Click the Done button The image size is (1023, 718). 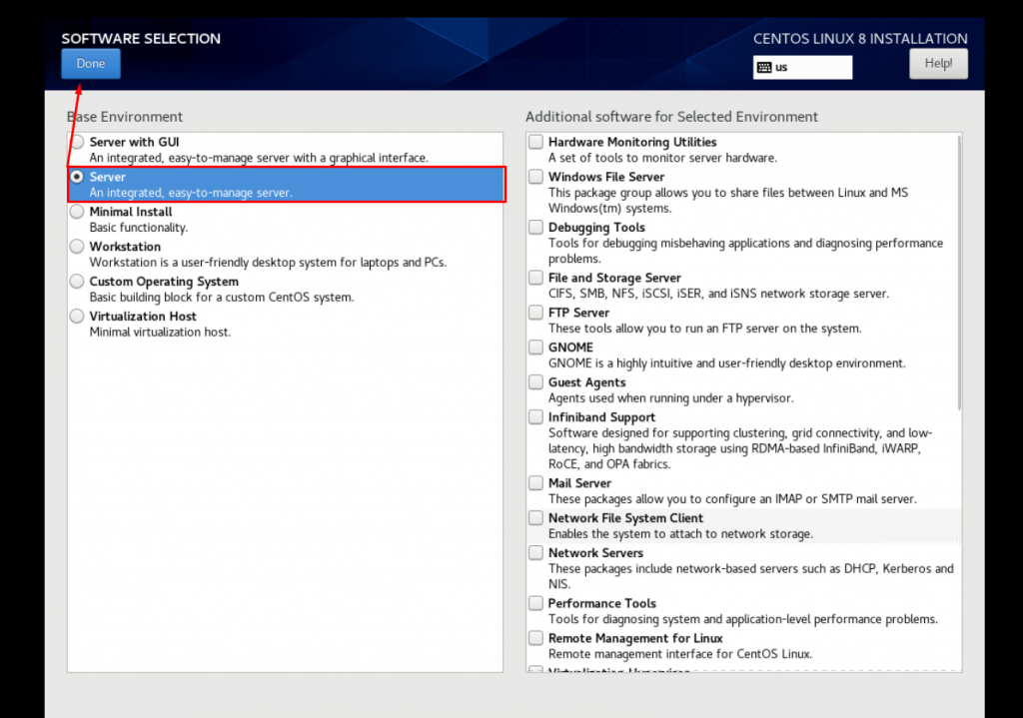point(90,63)
